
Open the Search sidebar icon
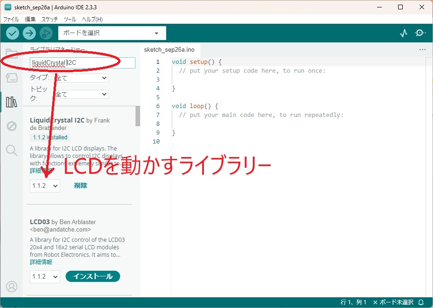point(12,150)
